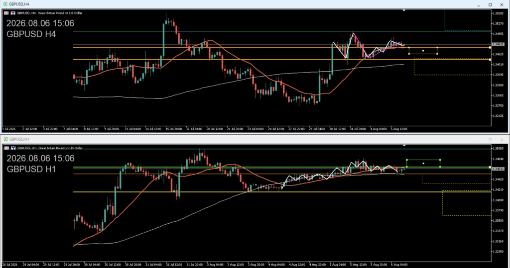Close the GBPUSD,H4 chart window
This screenshot has width=510, height=268.
[x=502, y=4]
